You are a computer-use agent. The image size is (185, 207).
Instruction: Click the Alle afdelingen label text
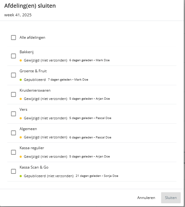tap(32, 38)
